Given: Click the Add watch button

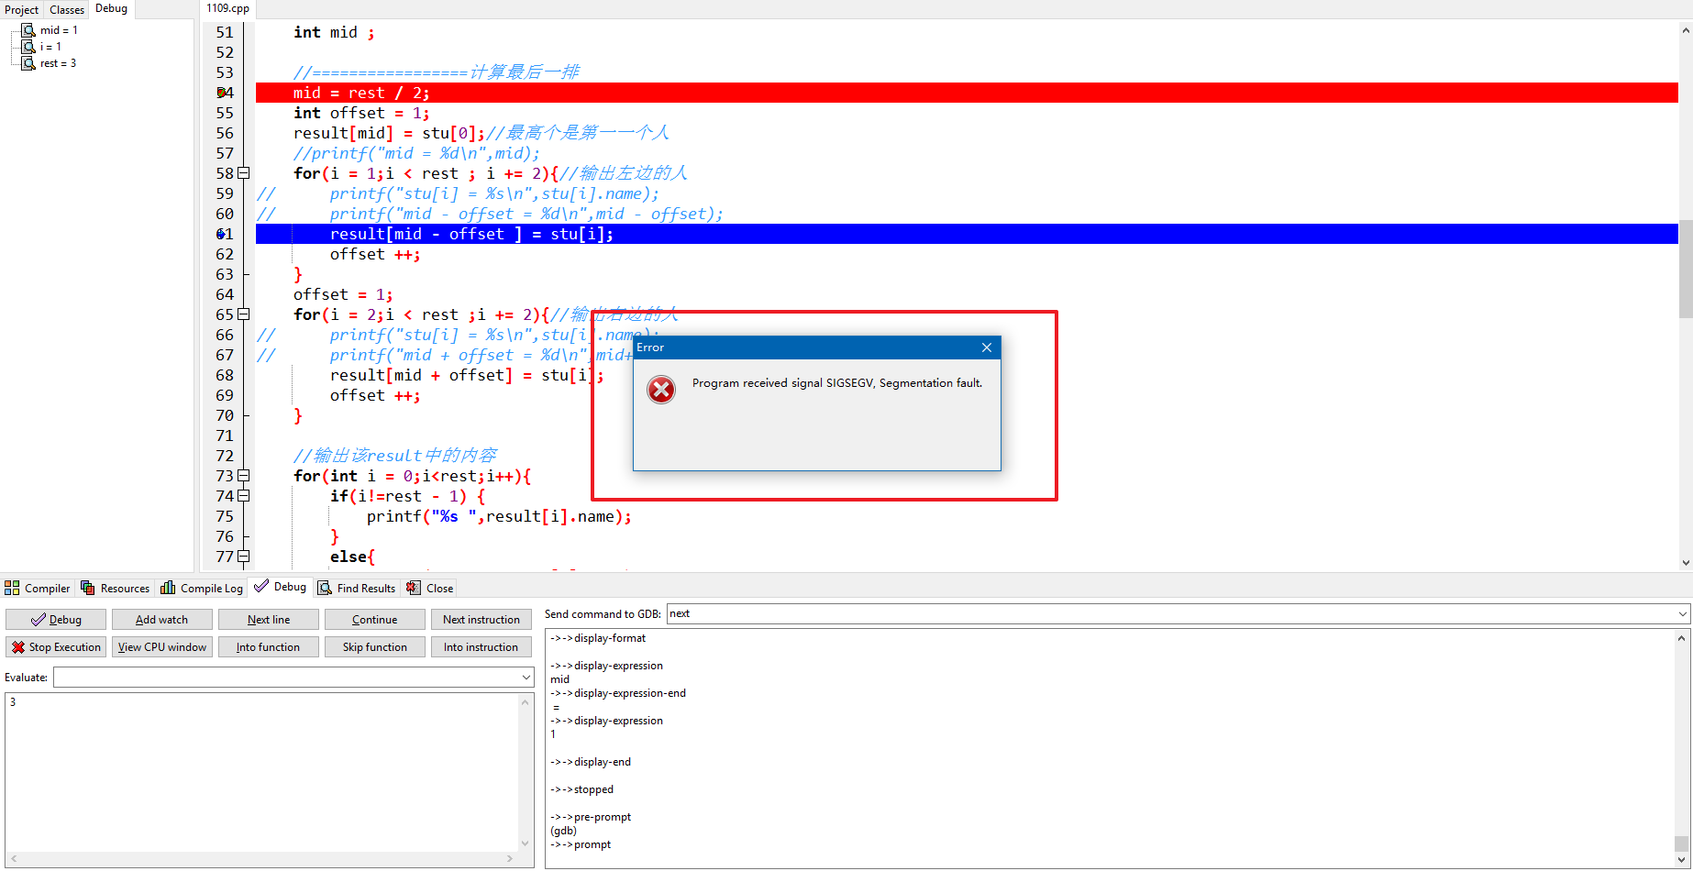Looking at the screenshot, I should (x=162, y=620).
